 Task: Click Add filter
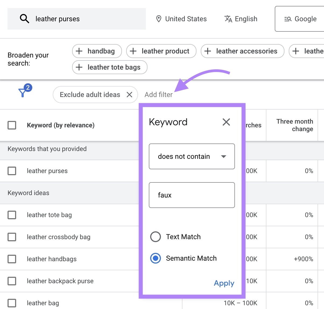point(159,95)
